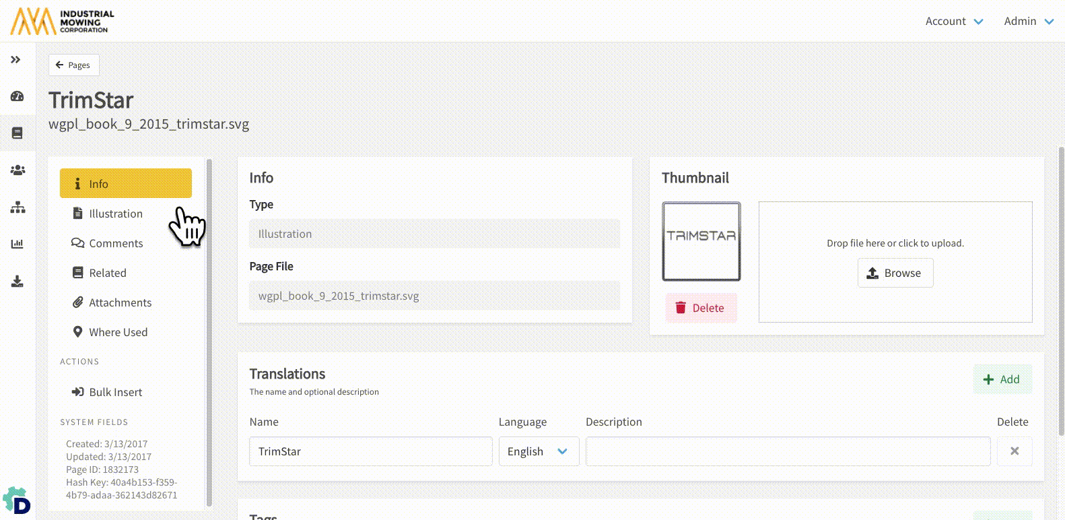The height and width of the screenshot is (520, 1065).
Task: Open the download icon in sidebar
Action: (x=18, y=281)
